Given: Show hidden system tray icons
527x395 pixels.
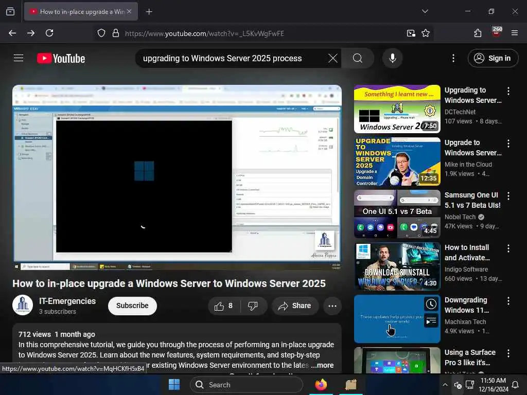Looking at the screenshot, I should (x=445, y=385).
